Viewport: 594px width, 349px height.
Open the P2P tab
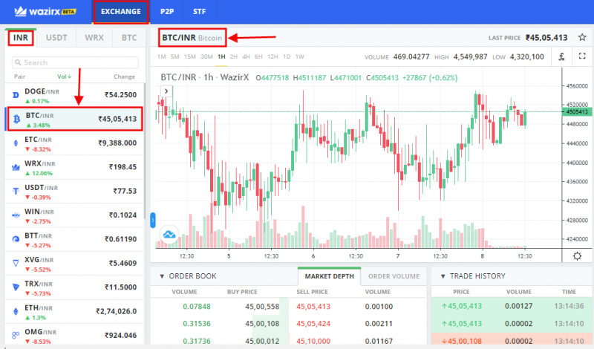tap(166, 12)
